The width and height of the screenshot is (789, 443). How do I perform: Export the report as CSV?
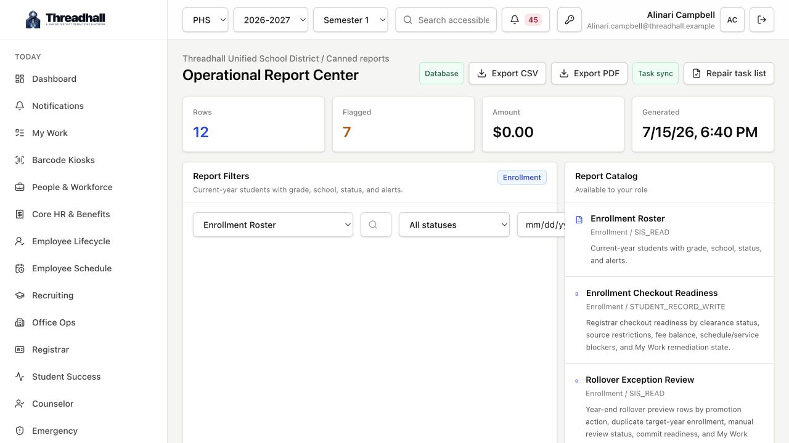507,73
